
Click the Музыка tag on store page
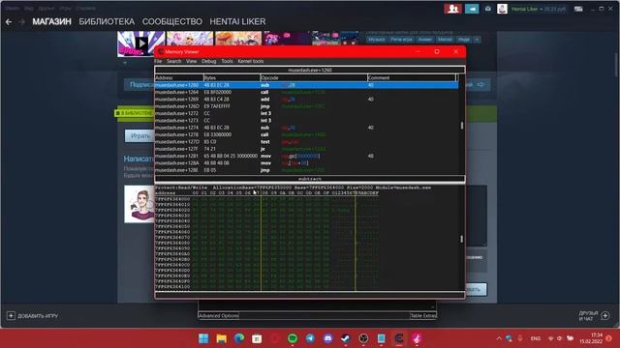click(x=376, y=40)
